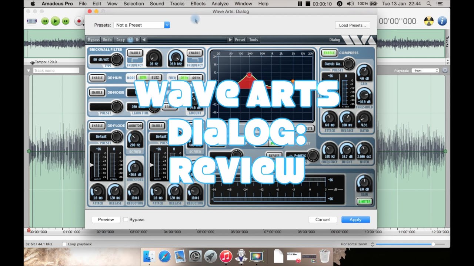474x266 pixels.
Task: Click the Amadeus Pro play button
Action: point(55,21)
